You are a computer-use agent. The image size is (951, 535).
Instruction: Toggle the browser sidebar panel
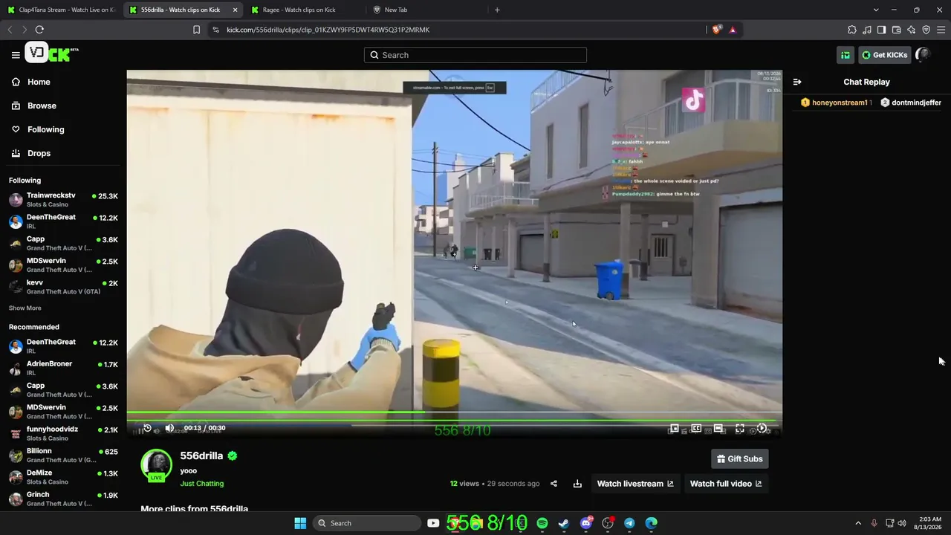pyautogui.click(x=882, y=30)
